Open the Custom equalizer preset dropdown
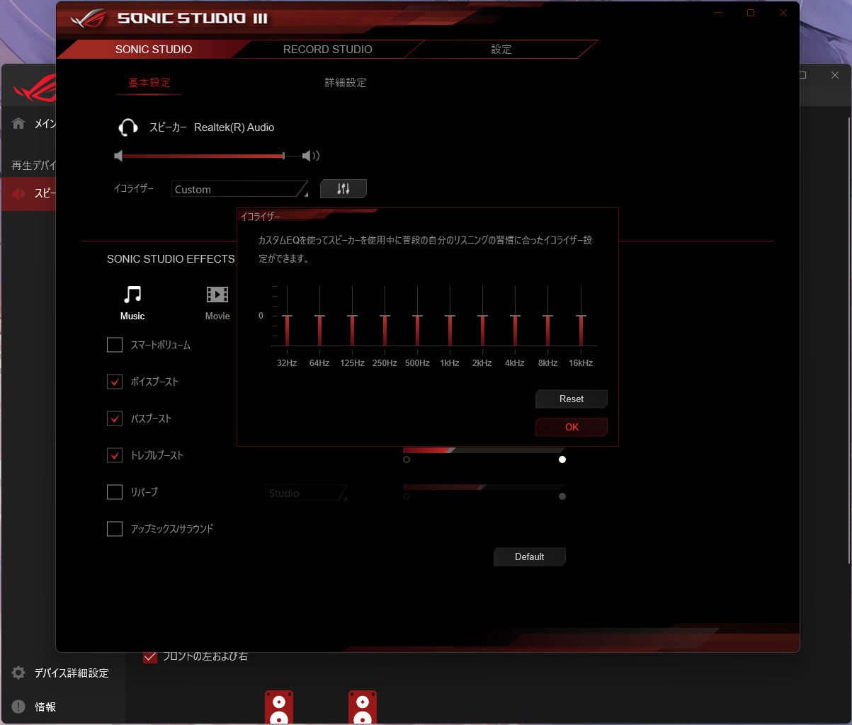852x725 pixels. pos(240,189)
